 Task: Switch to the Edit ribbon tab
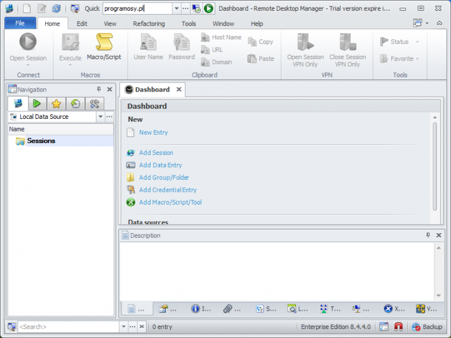[82, 24]
